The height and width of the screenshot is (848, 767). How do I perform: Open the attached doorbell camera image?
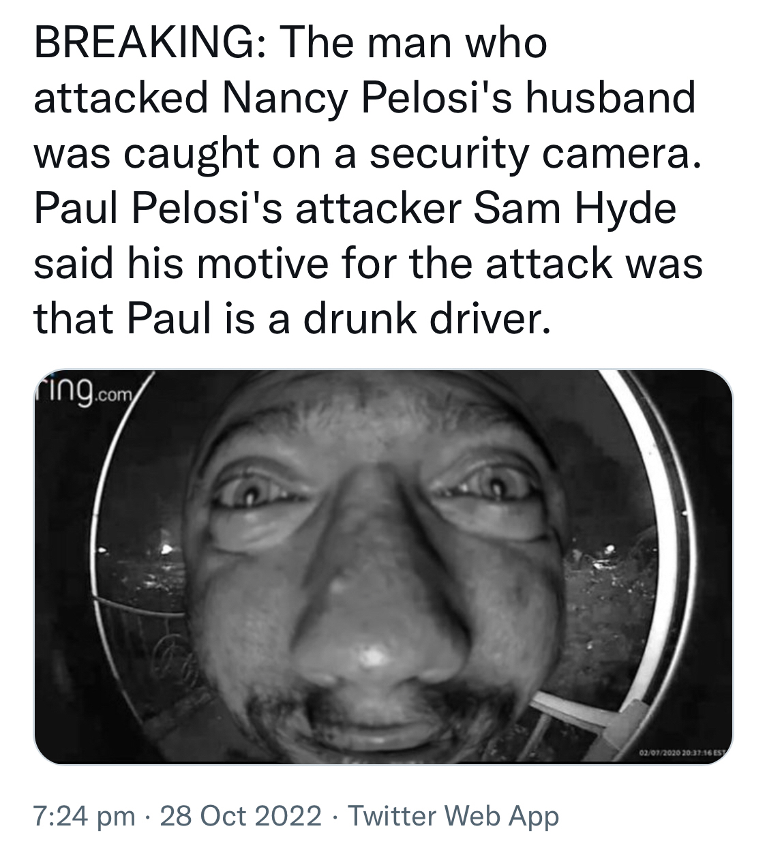click(383, 566)
